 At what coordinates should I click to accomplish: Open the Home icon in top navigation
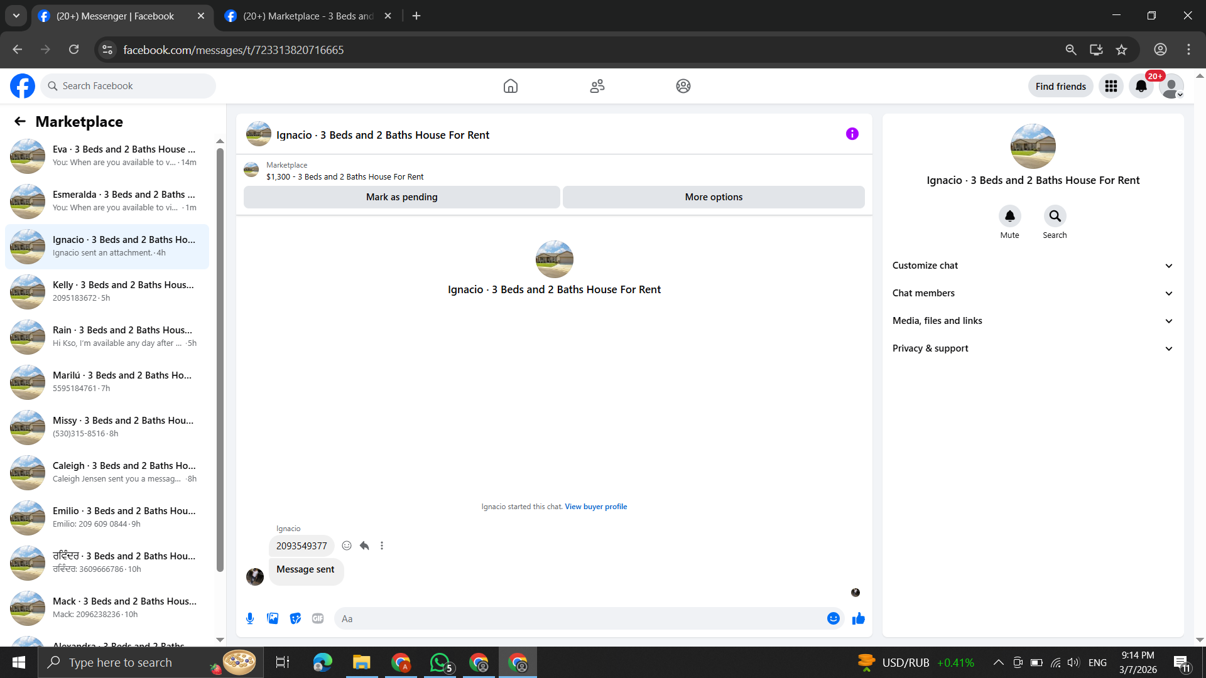tap(511, 86)
